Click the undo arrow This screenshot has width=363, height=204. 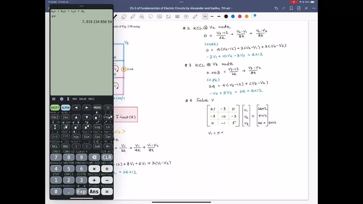click(276, 8)
